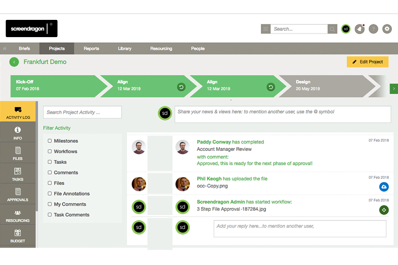Open the Approvals panel

18,194
